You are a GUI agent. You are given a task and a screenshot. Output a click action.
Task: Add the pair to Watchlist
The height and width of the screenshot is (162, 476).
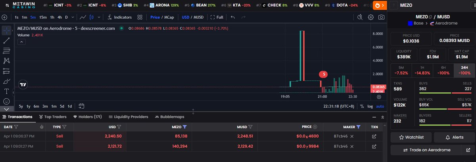coord(411,137)
